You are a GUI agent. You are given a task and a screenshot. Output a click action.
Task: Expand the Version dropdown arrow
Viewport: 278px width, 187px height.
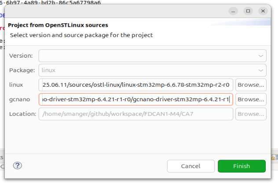point(261,56)
